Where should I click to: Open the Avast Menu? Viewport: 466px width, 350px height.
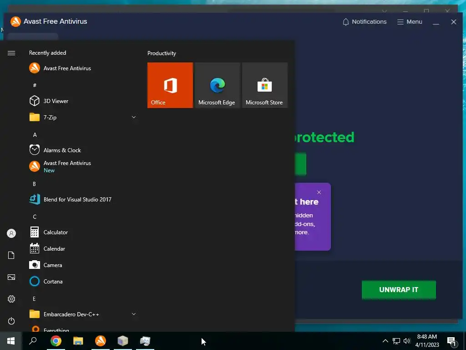410,22
